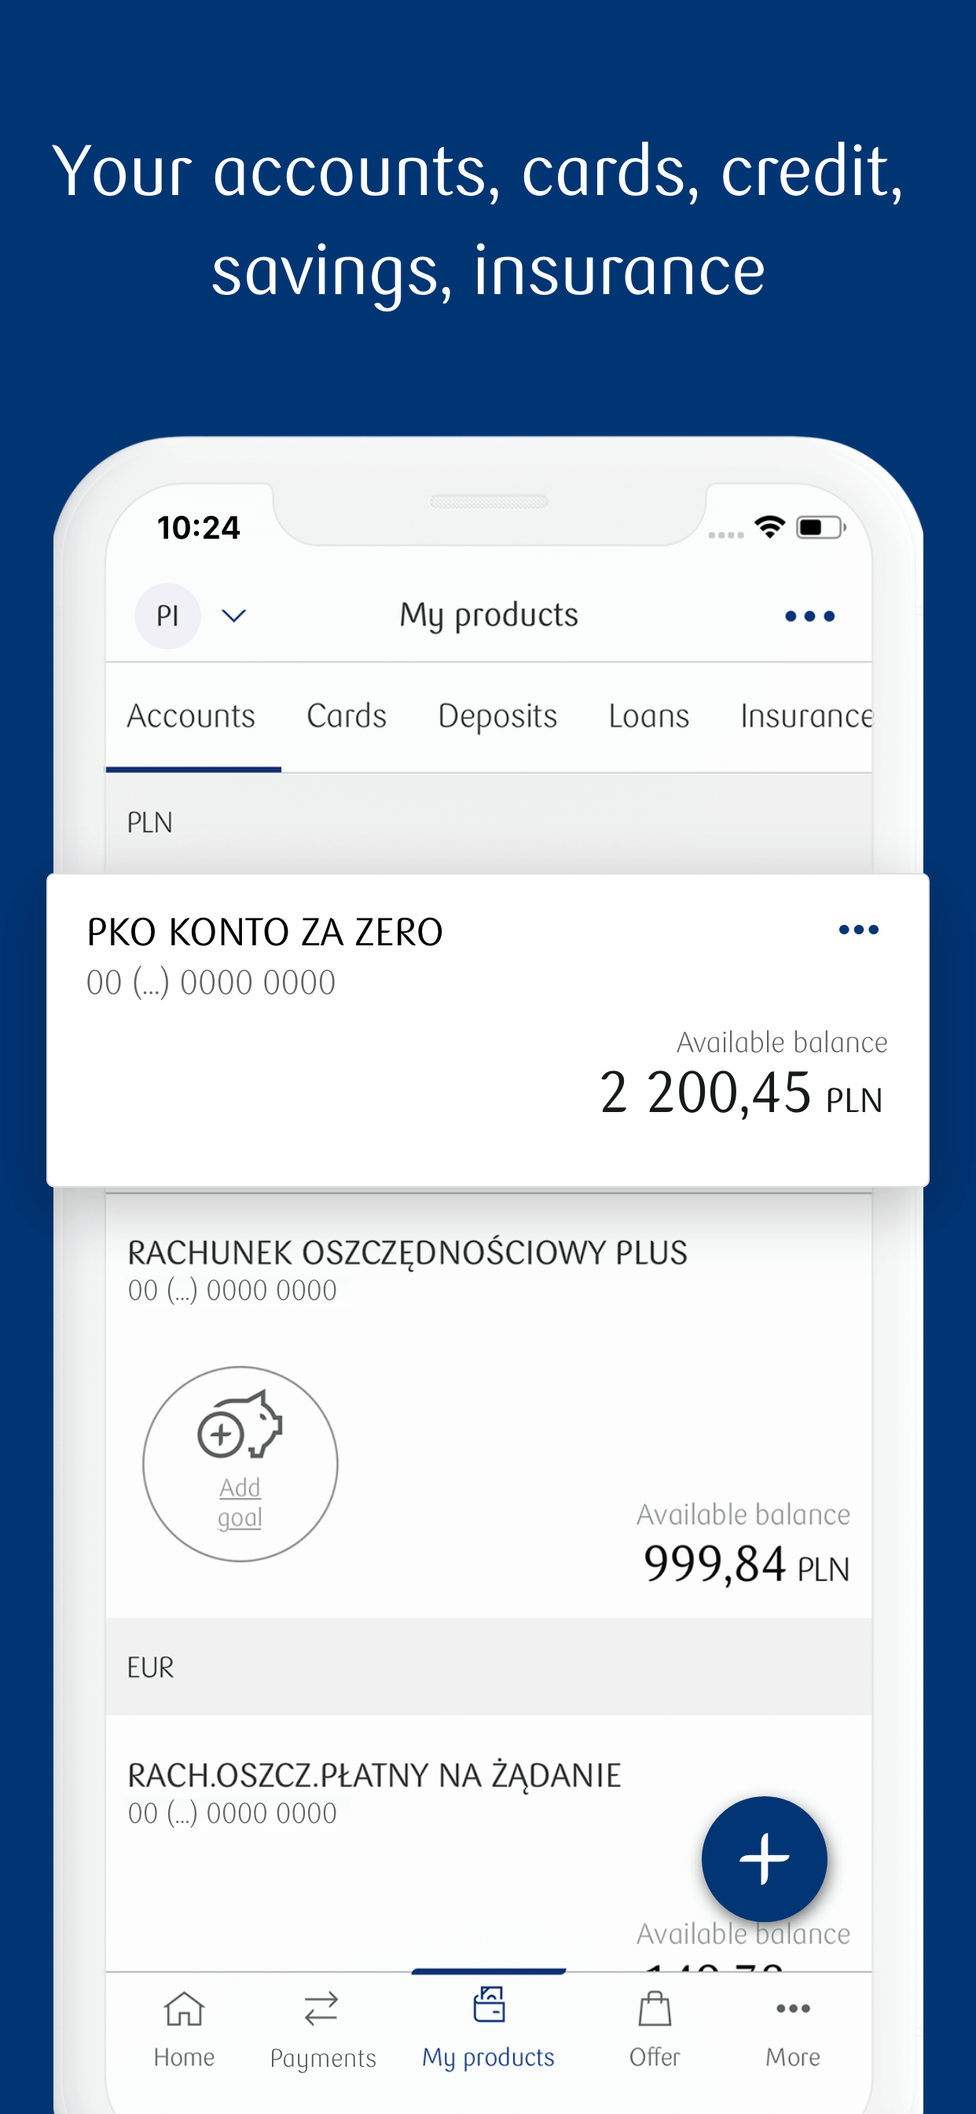Switch to the Insurance tab
The image size is (976, 2114).
click(x=806, y=716)
